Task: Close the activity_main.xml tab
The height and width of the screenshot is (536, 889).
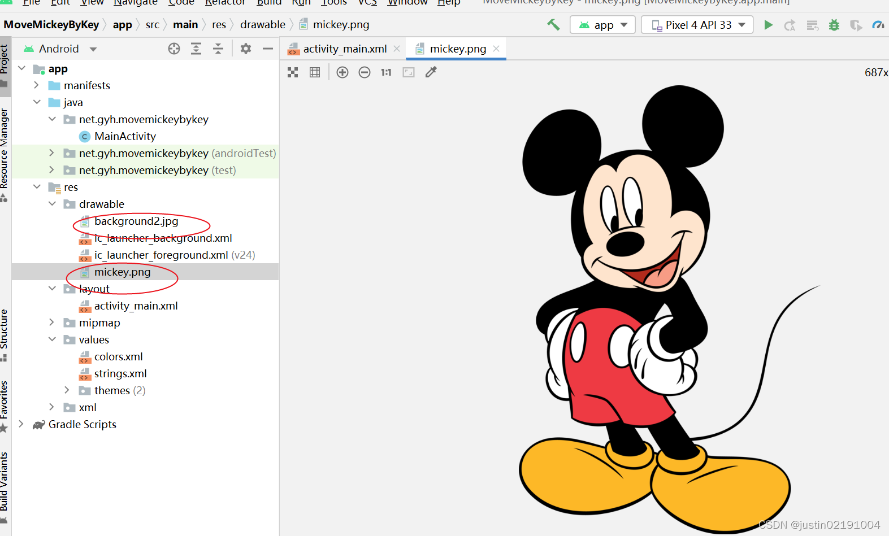Action: coord(397,49)
